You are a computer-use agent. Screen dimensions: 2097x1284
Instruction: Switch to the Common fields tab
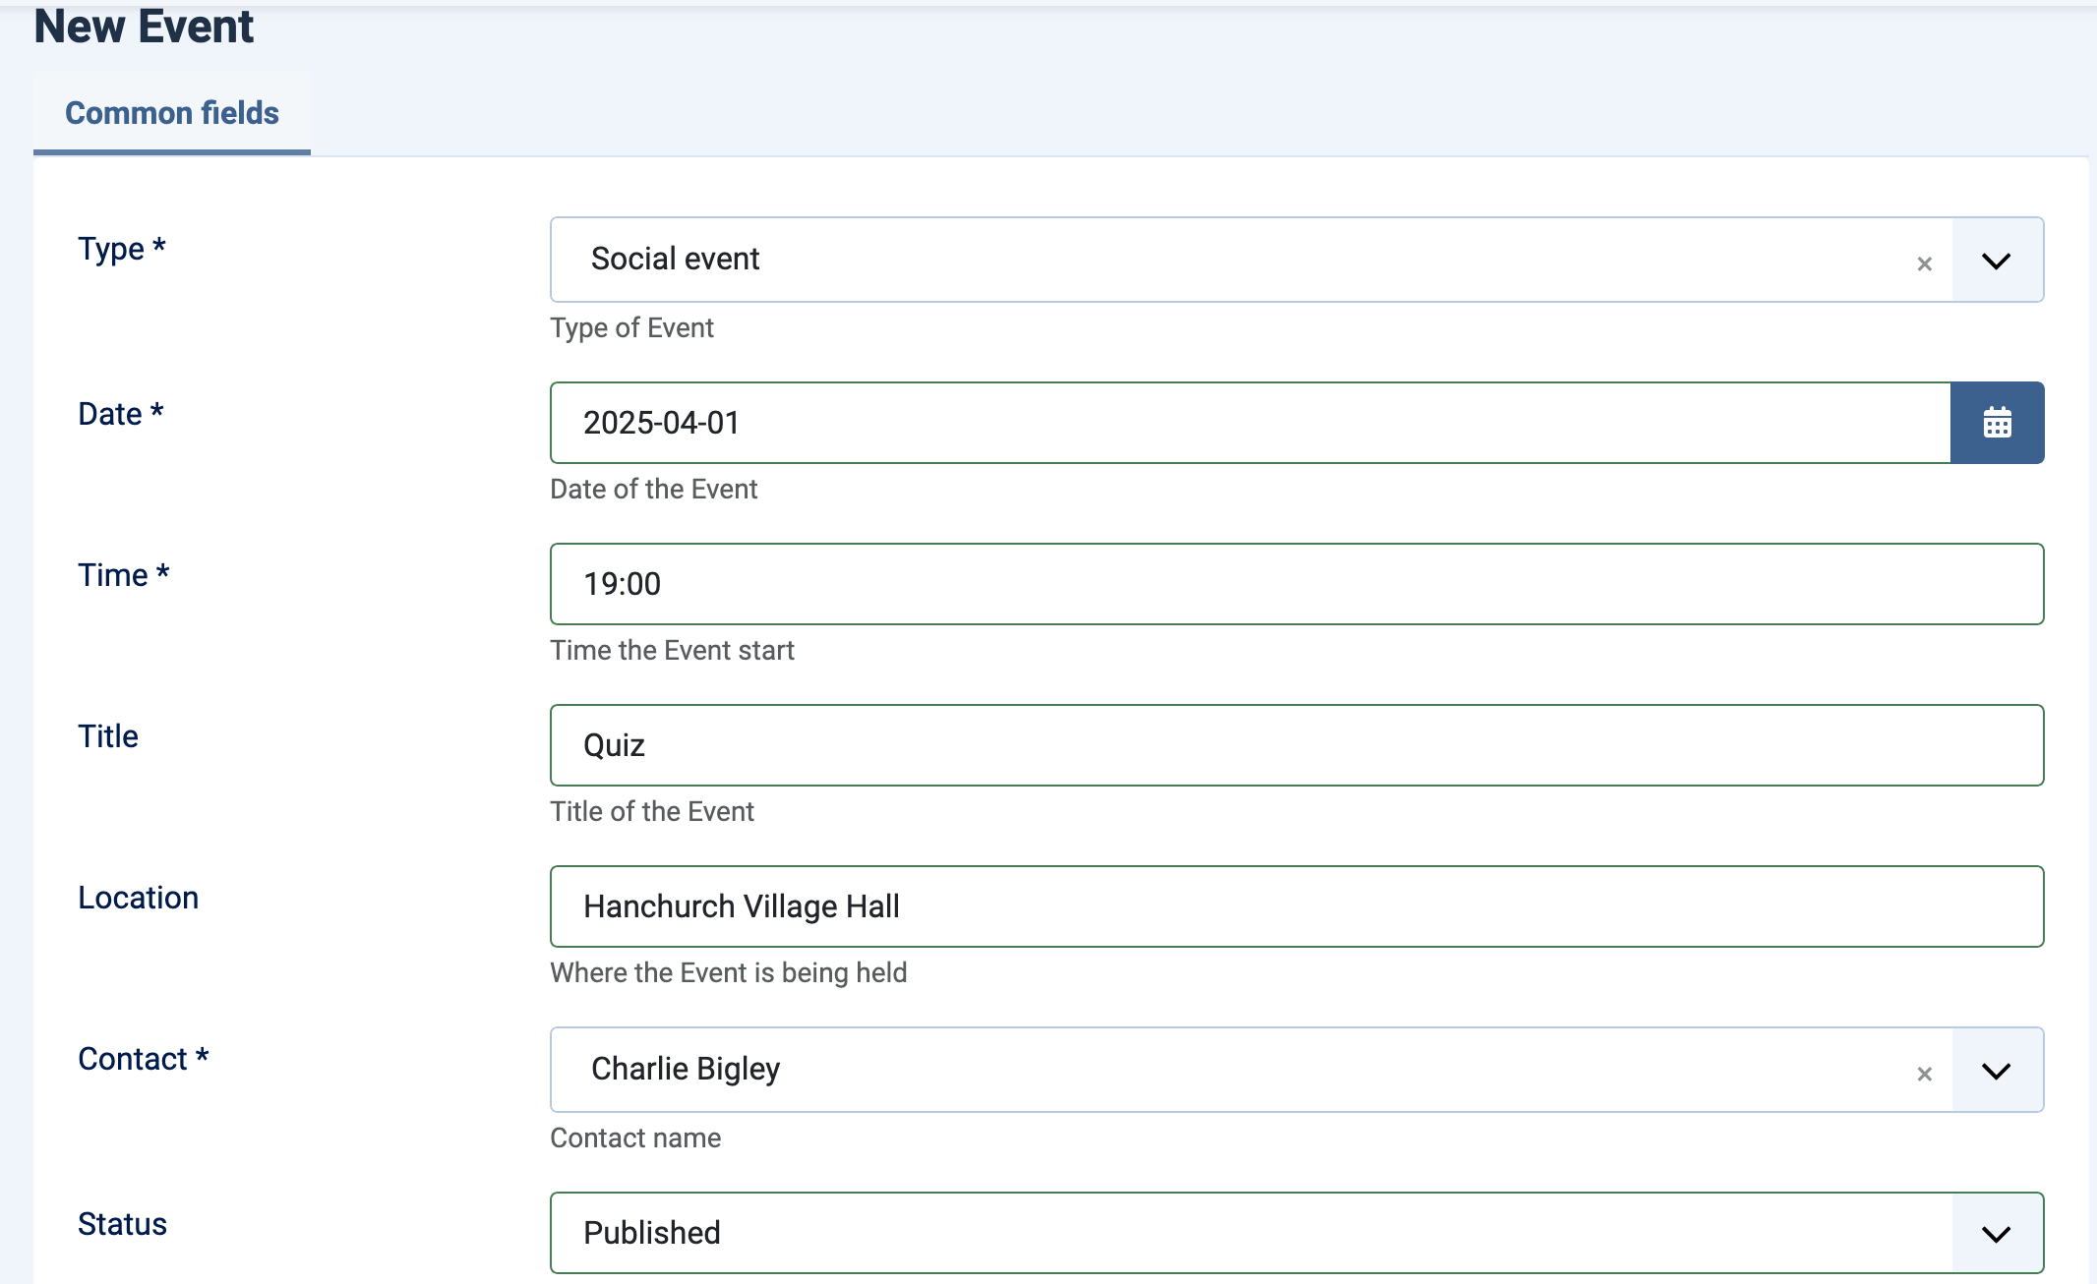coord(172,113)
